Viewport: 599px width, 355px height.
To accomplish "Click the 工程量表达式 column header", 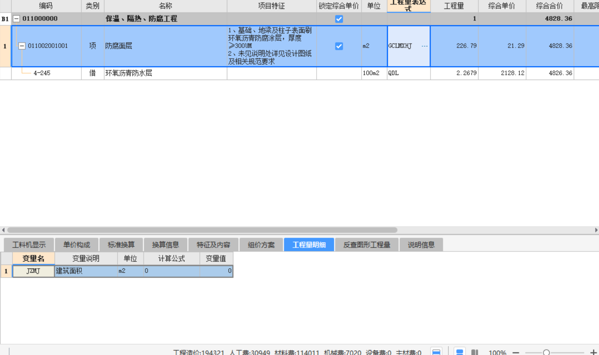I will (x=409, y=6).
